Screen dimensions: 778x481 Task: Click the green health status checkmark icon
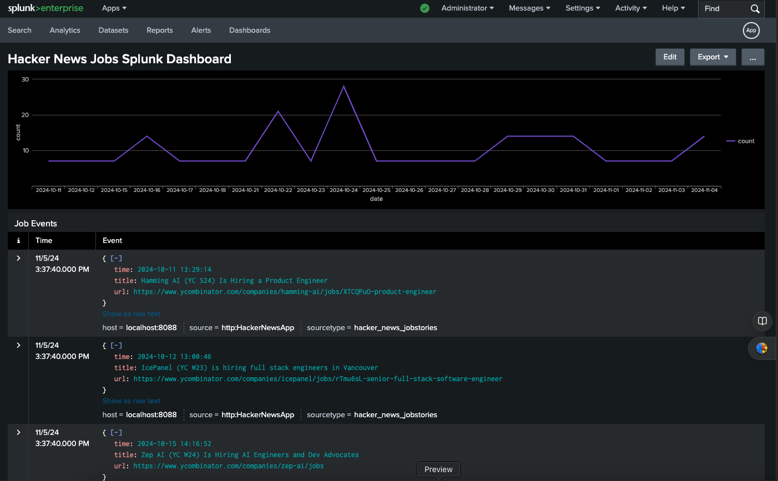point(425,8)
